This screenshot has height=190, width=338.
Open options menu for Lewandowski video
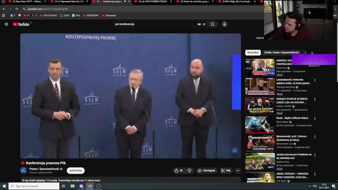click(315, 80)
